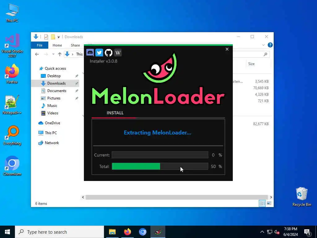Click the 70,669 KB file size cell

click(x=261, y=88)
